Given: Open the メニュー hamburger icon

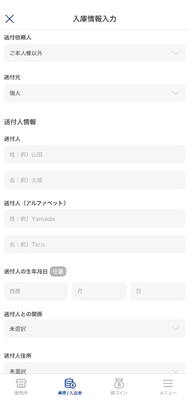Looking at the screenshot, I should click(x=168, y=383).
